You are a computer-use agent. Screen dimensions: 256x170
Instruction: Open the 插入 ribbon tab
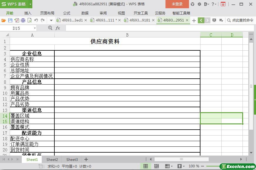click(x=28, y=13)
